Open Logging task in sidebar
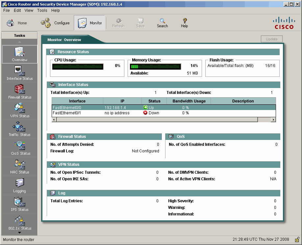 19,186
